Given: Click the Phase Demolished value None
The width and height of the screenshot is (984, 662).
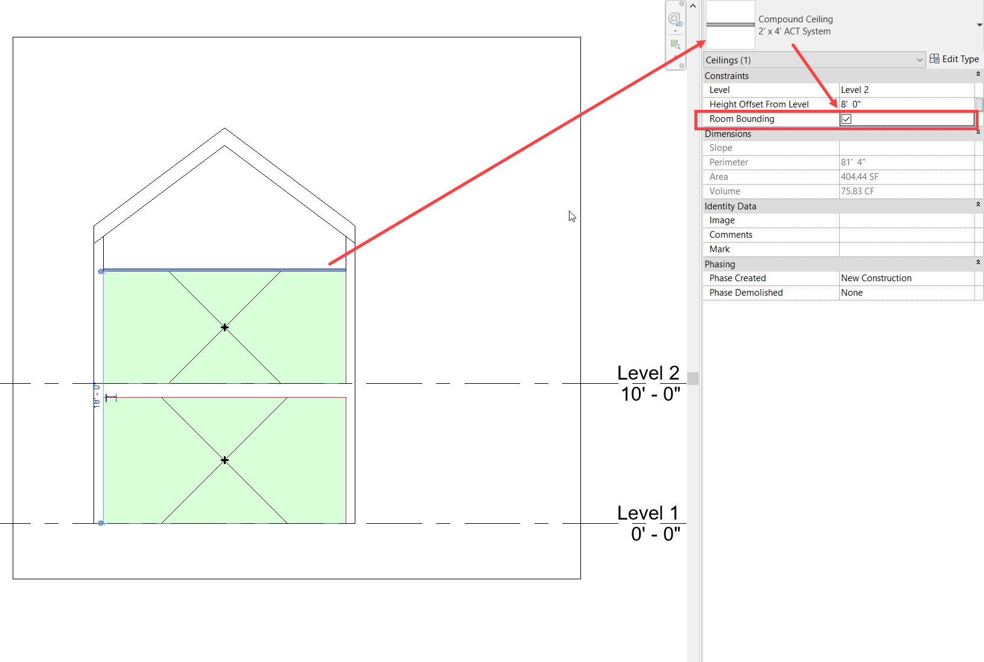Looking at the screenshot, I should [907, 293].
